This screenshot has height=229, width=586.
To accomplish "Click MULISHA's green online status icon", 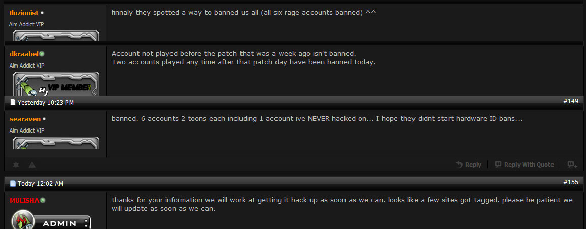I will tap(43, 200).
